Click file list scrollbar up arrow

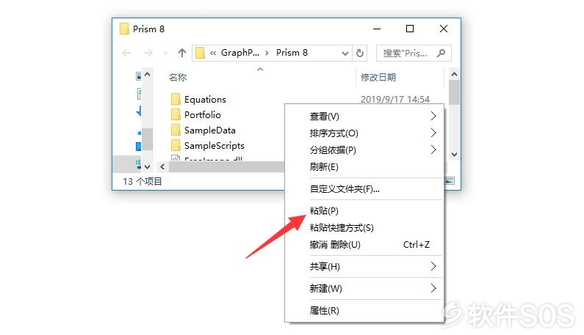(x=454, y=74)
